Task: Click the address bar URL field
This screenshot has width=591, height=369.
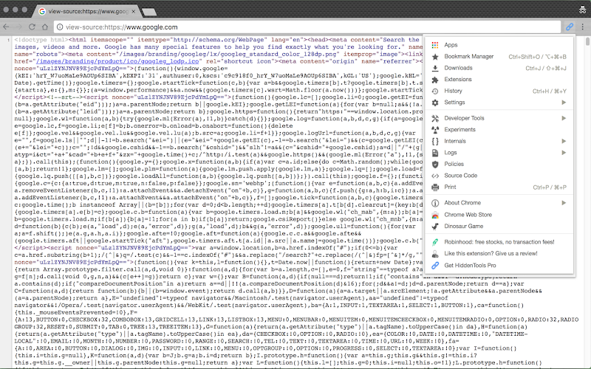Action: [307, 27]
